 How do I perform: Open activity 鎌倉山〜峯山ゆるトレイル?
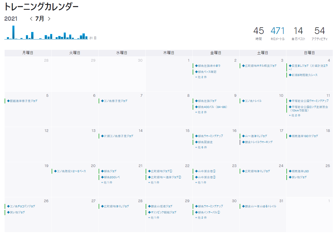click(x=259, y=206)
